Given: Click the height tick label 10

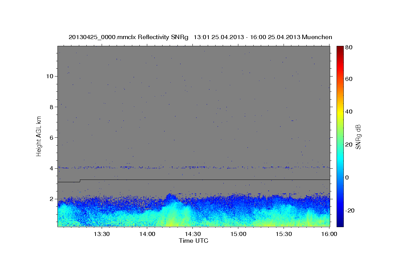Looking at the screenshot, I should (50, 76).
